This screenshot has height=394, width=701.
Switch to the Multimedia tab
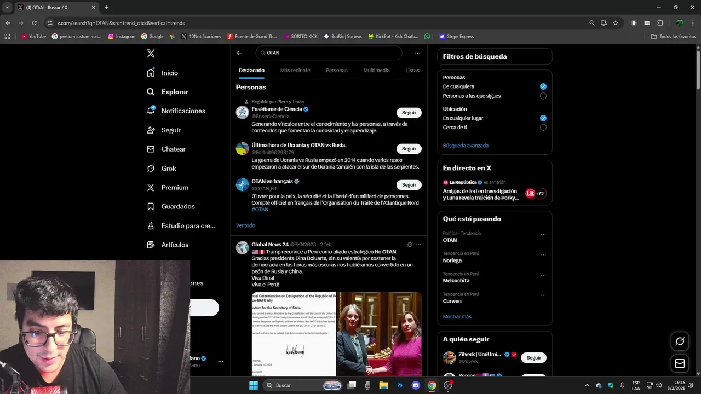(376, 71)
